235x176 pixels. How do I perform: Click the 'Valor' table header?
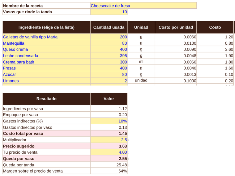[x=109, y=99]
